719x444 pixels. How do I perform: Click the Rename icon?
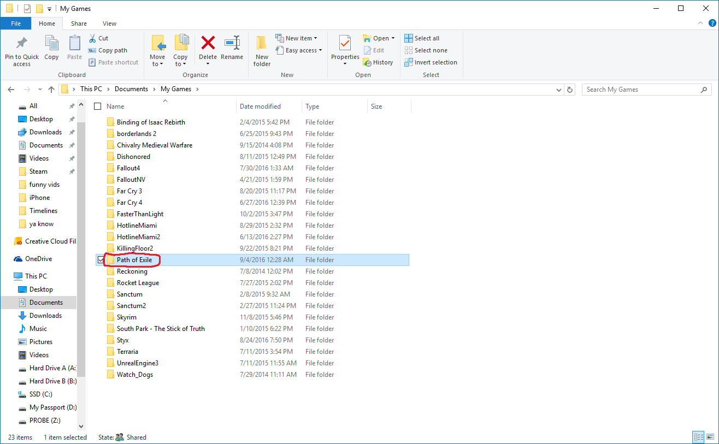232,43
